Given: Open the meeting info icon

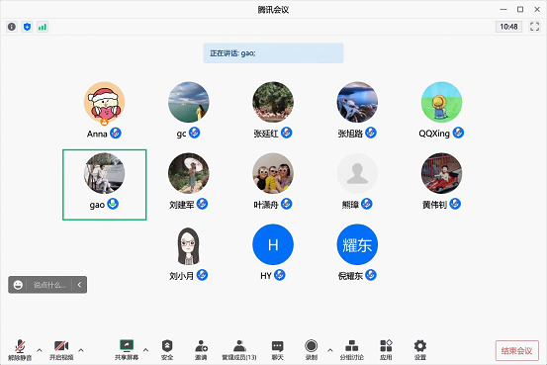Looking at the screenshot, I should click(12, 27).
